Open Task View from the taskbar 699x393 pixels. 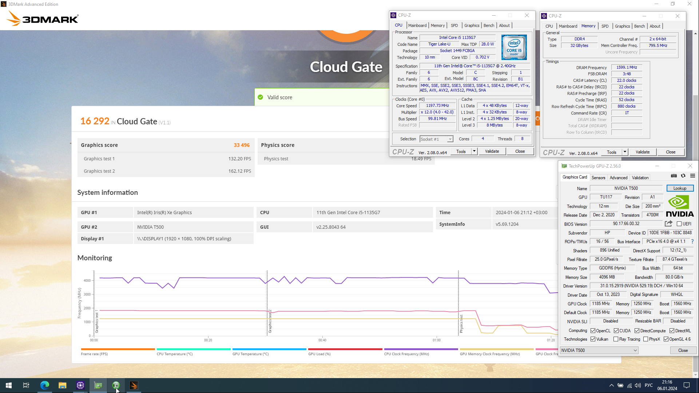(26, 385)
